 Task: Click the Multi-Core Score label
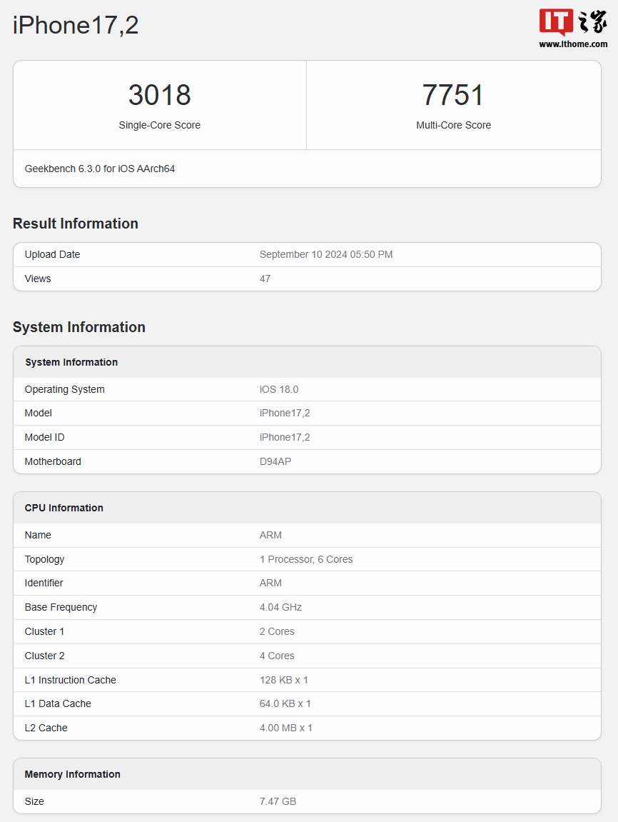point(453,125)
